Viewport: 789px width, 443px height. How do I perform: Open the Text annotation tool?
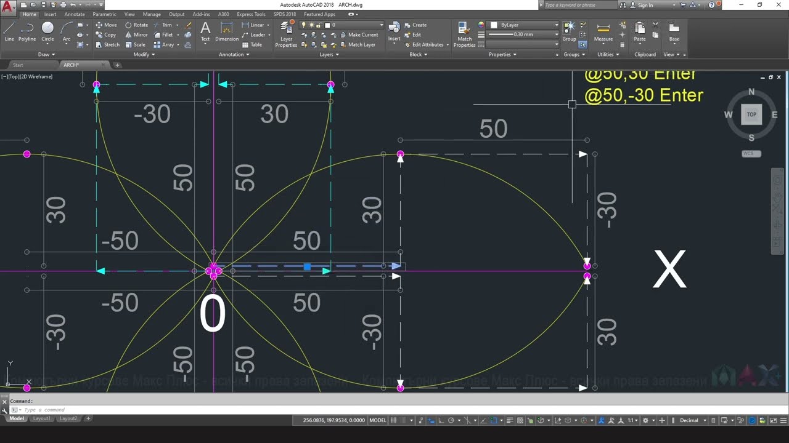(205, 31)
